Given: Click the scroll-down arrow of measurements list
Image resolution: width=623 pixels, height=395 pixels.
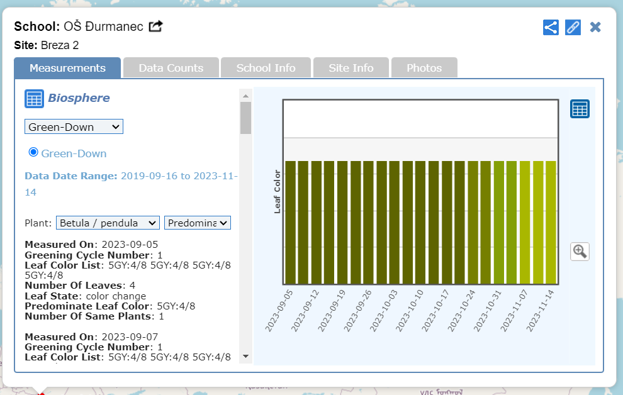Looking at the screenshot, I should pos(245,357).
